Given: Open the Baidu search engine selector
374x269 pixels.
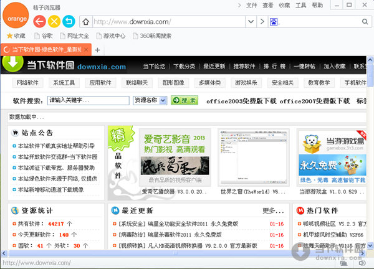Looking at the screenshot, I should point(274,22).
